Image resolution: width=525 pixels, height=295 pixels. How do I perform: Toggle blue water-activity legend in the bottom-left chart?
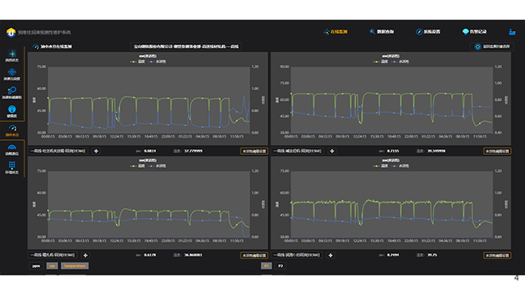157,166
